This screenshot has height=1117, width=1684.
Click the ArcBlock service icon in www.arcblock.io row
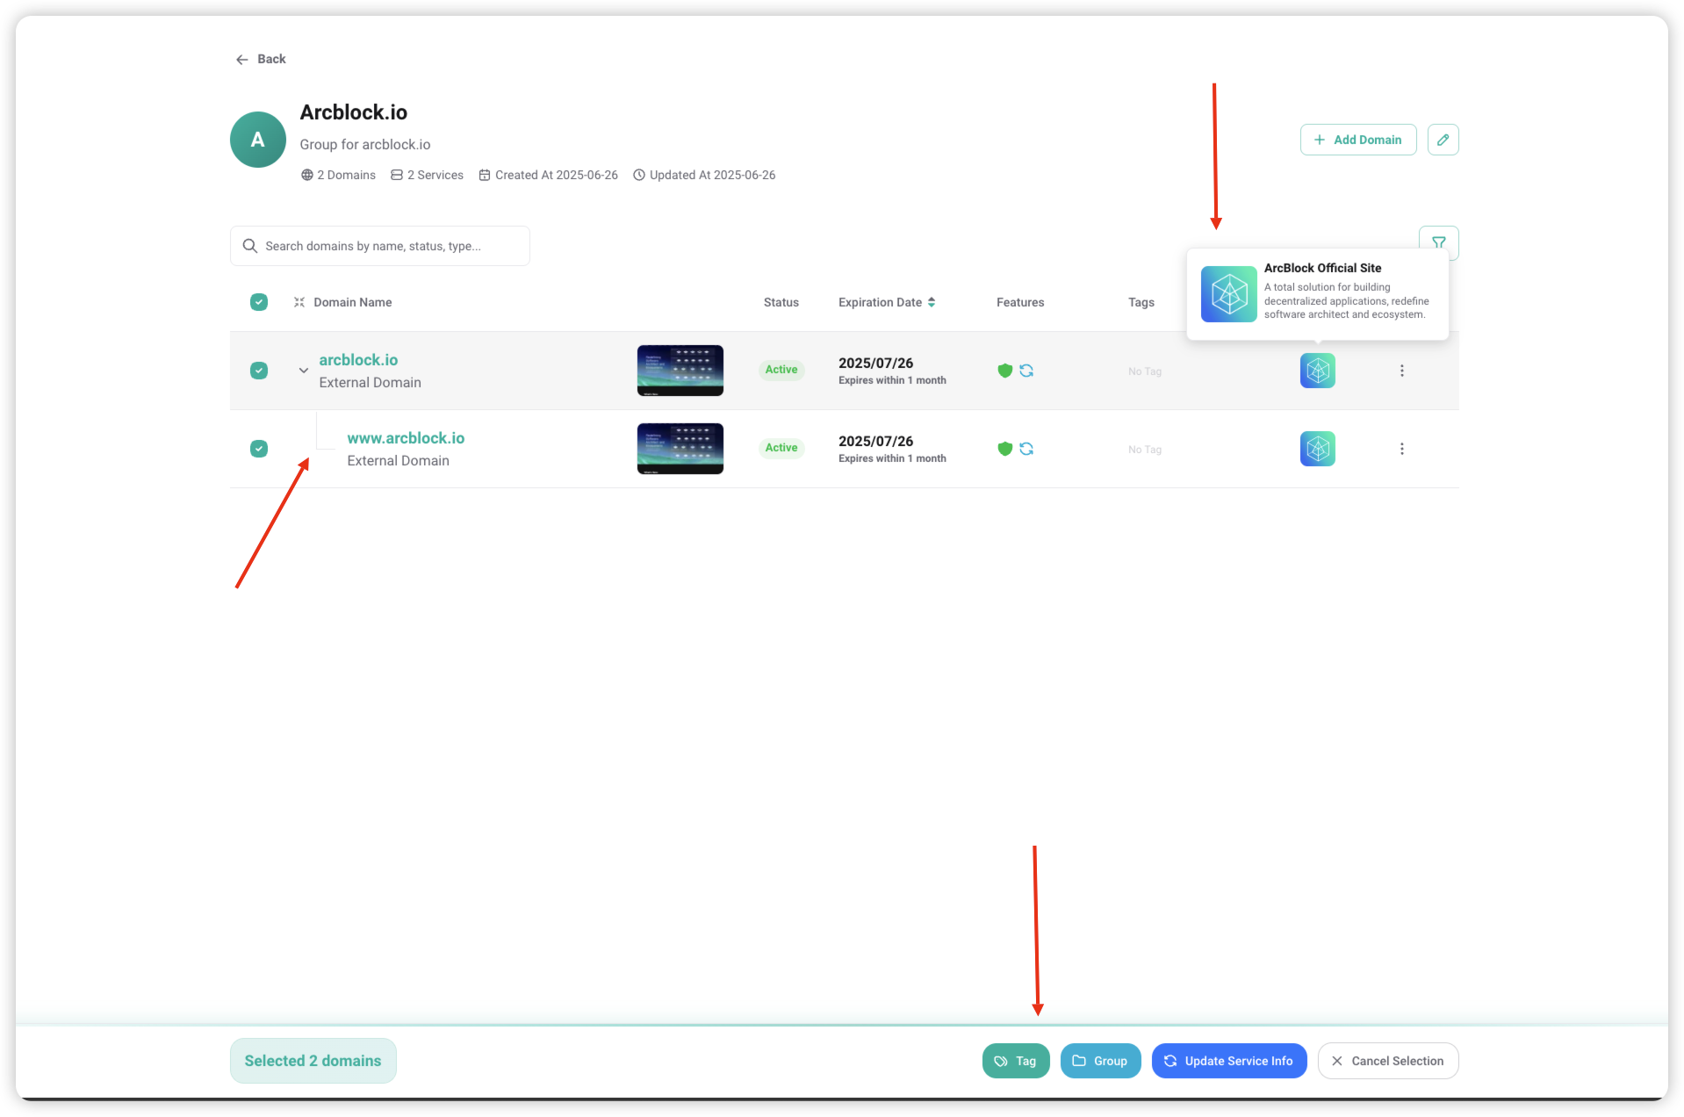click(1317, 449)
